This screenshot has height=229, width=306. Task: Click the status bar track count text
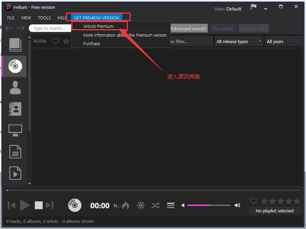point(50,221)
